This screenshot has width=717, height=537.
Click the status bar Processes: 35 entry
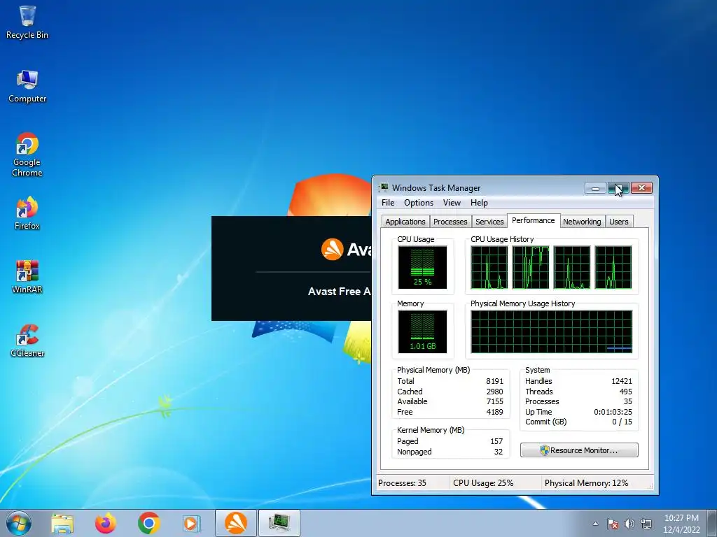[x=402, y=483]
